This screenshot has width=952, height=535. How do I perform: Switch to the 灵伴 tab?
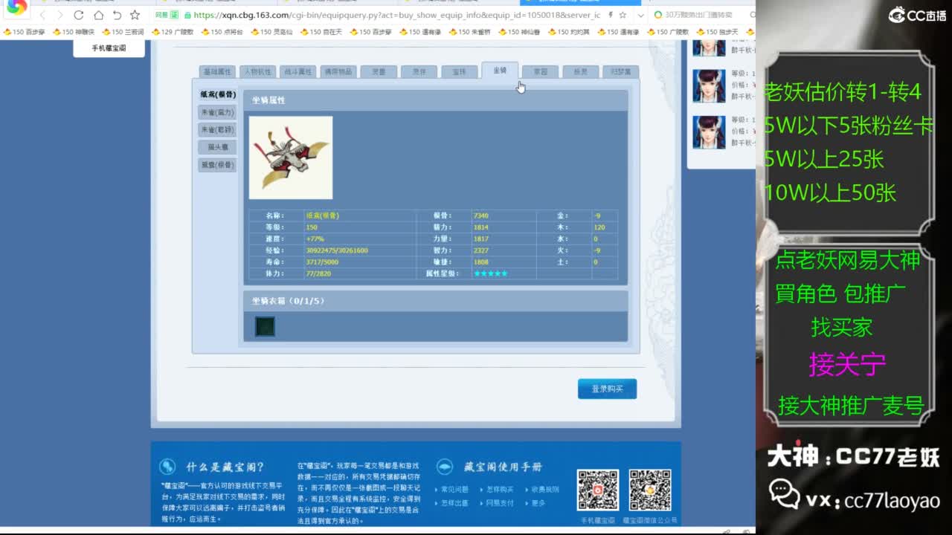[419, 72]
